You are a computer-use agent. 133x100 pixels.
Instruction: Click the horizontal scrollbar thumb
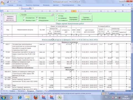tap(115, 91)
